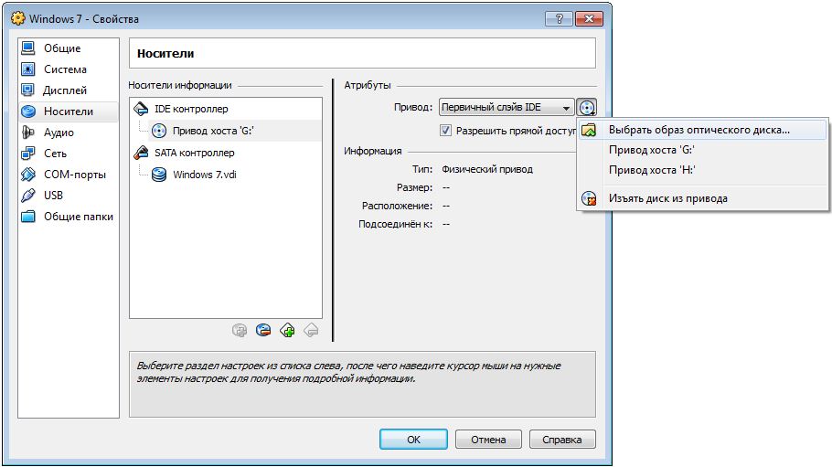Click the SATA контроллер controller icon

tap(141, 153)
